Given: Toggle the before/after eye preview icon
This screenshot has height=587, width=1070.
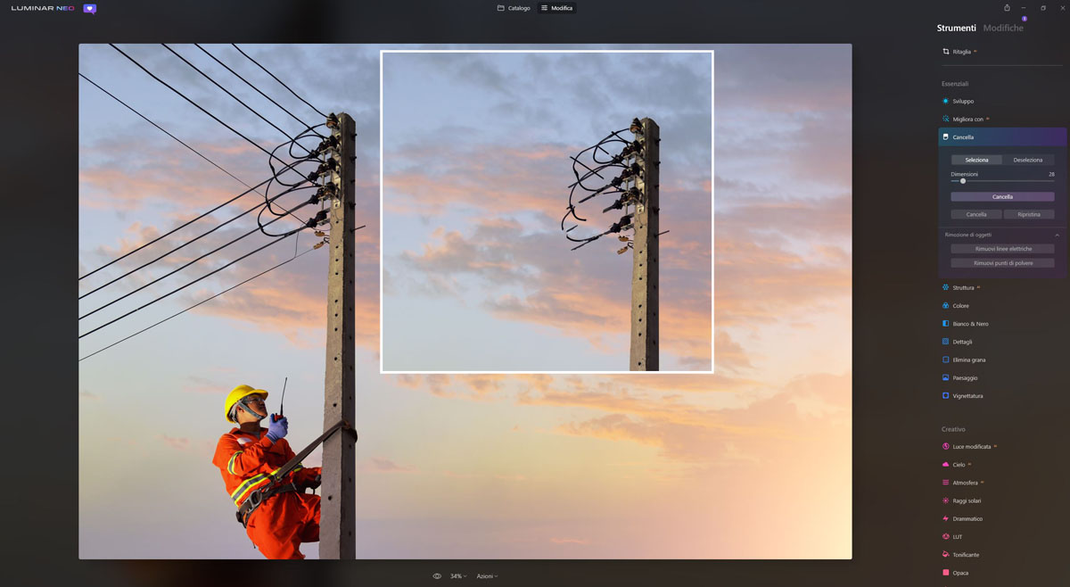Looking at the screenshot, I should point(437,576).
